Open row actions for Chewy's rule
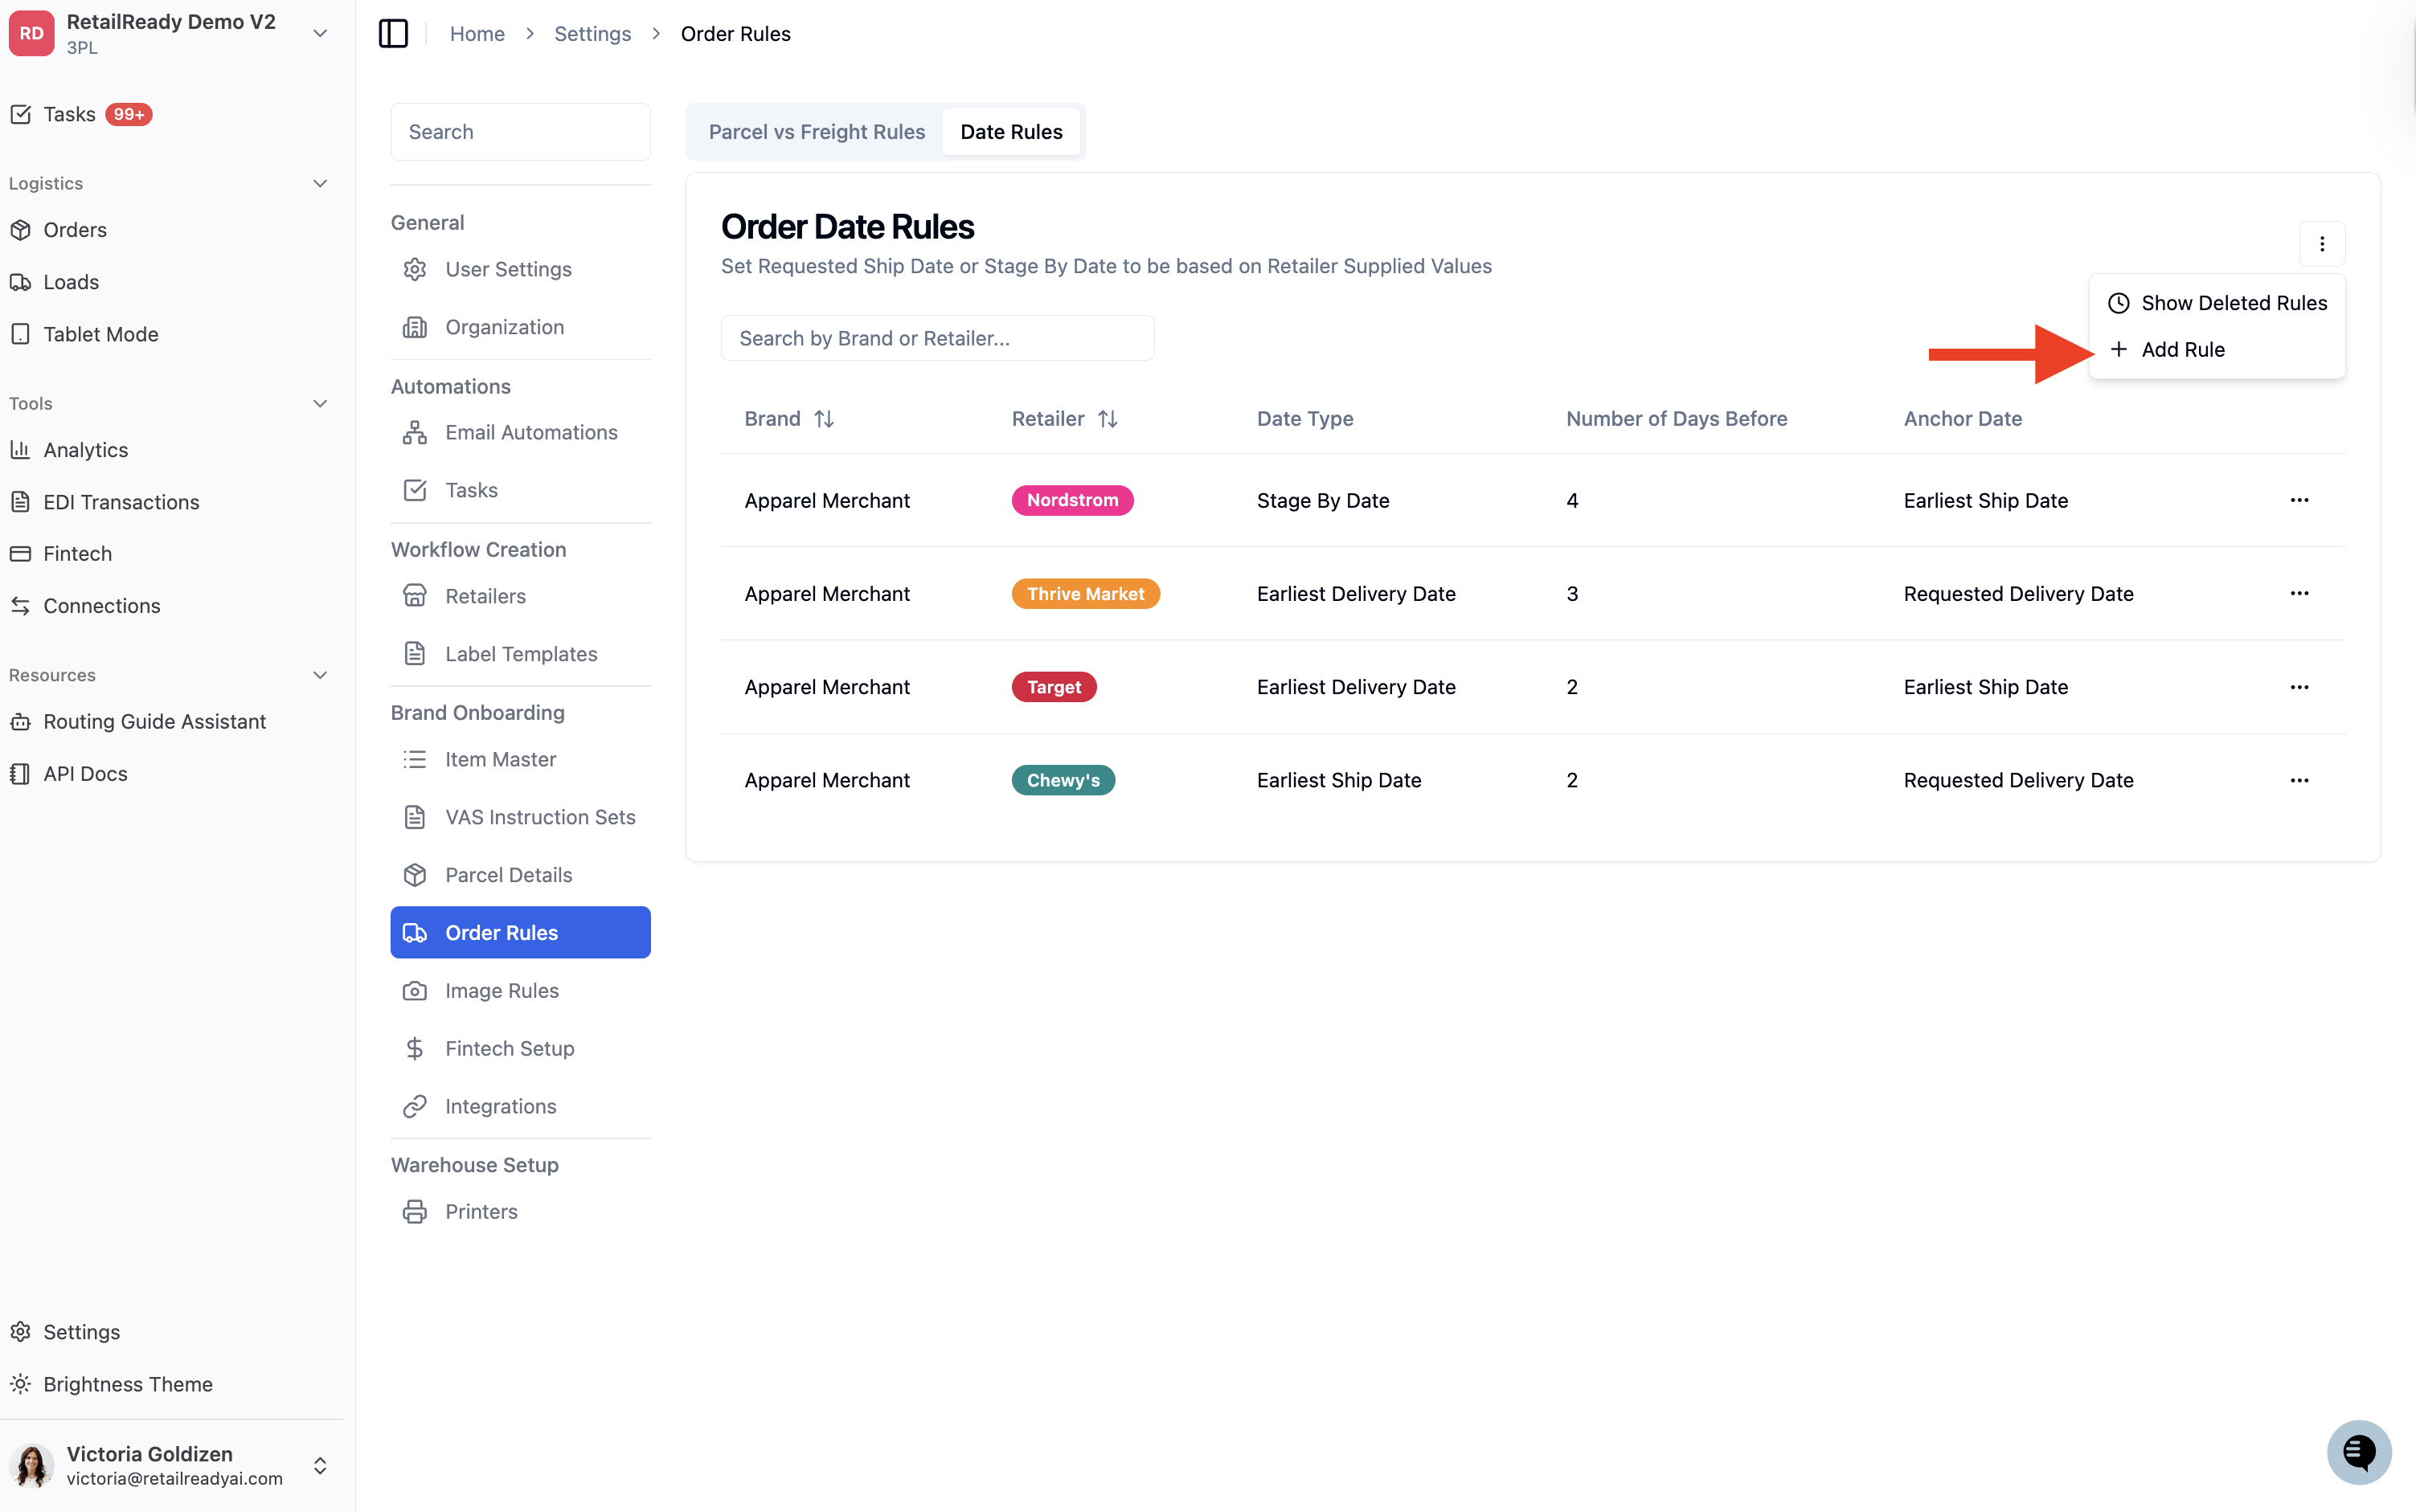 pos(2299,780)
